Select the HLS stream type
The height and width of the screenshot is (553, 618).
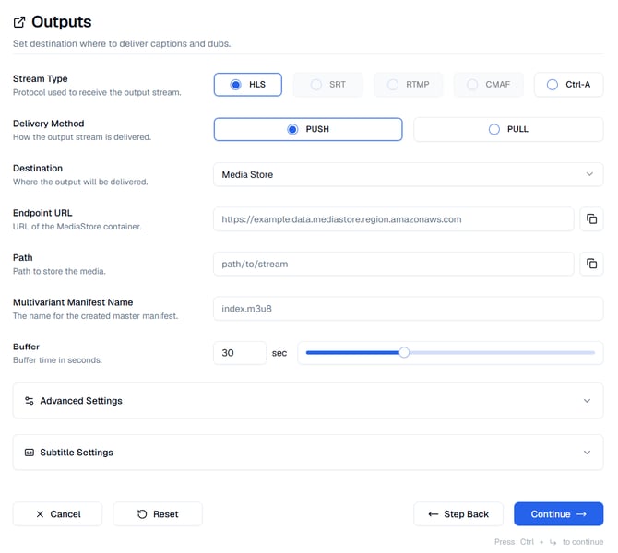[248, 85]
